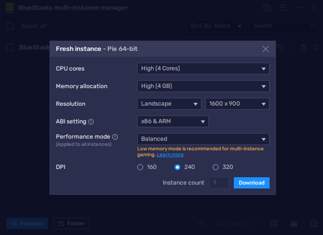Select the 160 DPI radio button

pos(140,167)
